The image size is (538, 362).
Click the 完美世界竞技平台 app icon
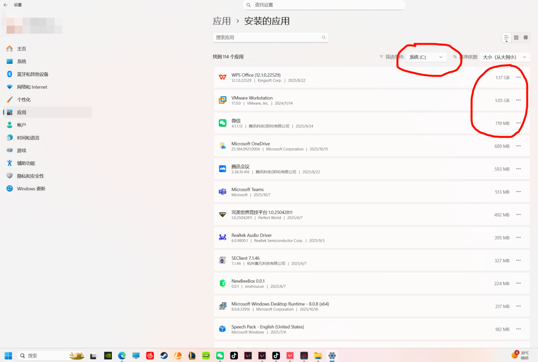coord(222,215)
